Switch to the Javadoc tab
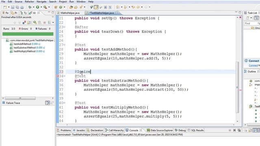This screenshot has height=146, width=260. 79,130
